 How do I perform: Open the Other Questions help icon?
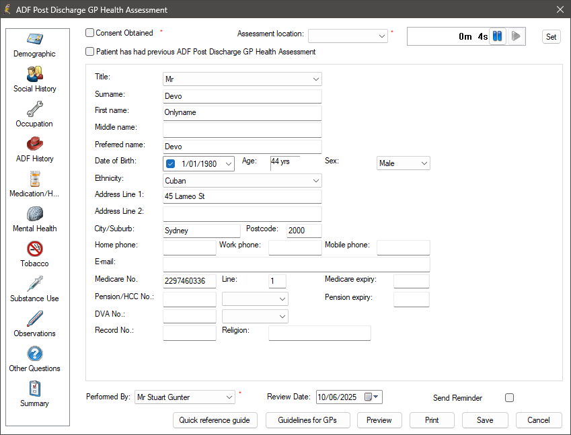click(x=34, y=354)
